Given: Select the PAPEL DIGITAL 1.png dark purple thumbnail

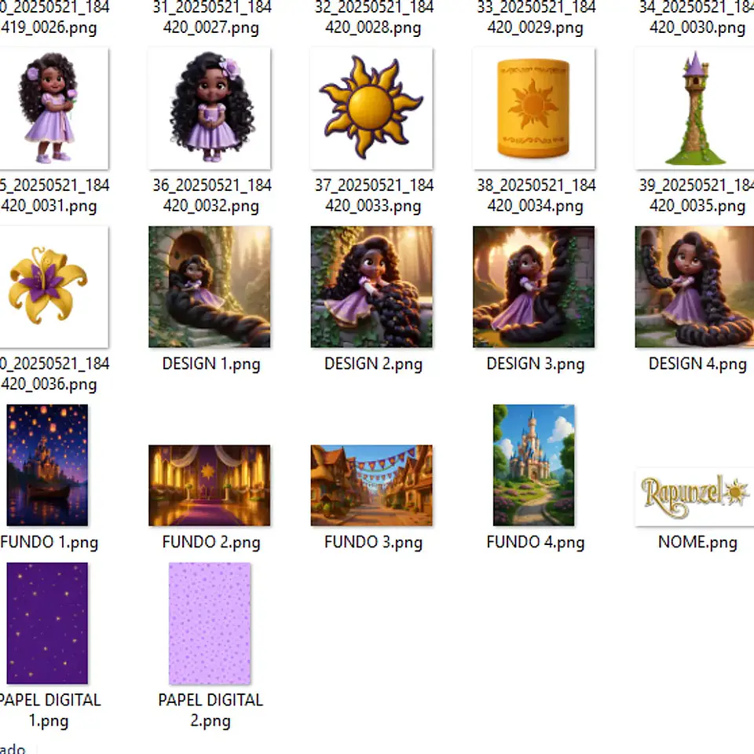Looking at the screenshot, I should pyautogui.click(x=47, y=623).
